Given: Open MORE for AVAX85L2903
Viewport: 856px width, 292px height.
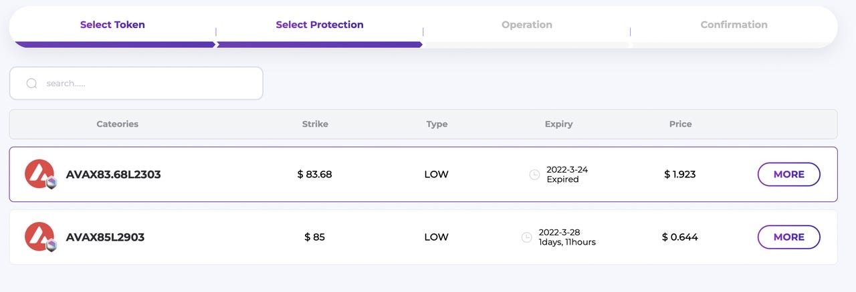Looking at the screenshot, I should pyautogui.click(x=788, y=237).
